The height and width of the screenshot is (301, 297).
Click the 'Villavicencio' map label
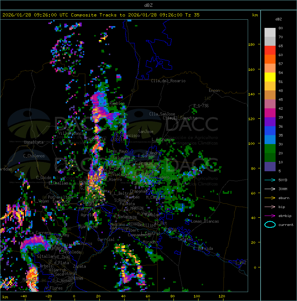point(72,133)
